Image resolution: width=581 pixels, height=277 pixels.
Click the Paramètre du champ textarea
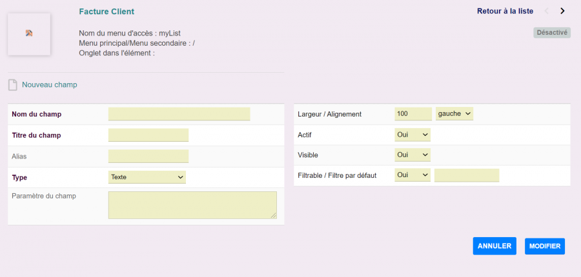click(192, 205)
